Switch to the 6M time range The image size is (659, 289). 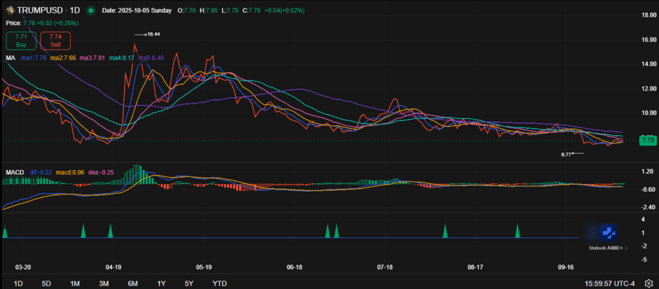[133, 283]
